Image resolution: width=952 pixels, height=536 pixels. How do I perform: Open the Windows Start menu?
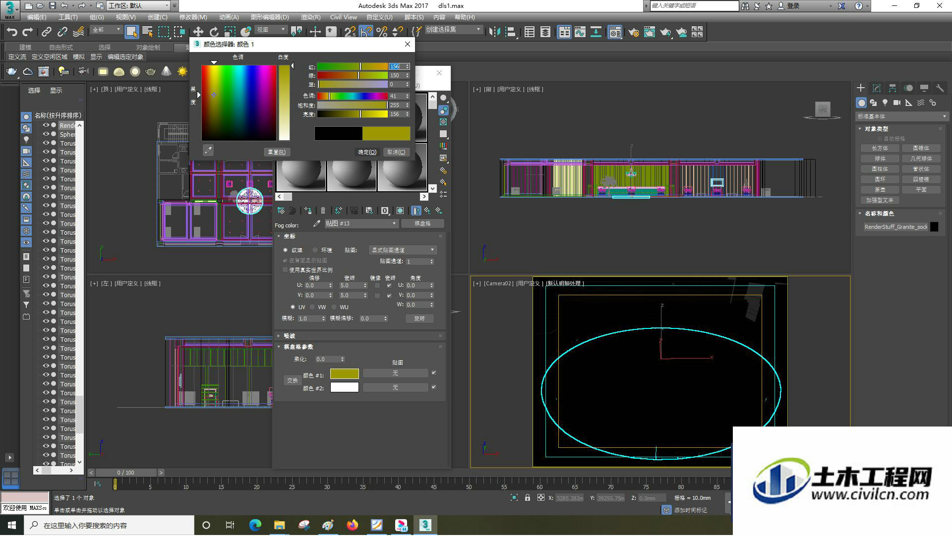(12, 525)
